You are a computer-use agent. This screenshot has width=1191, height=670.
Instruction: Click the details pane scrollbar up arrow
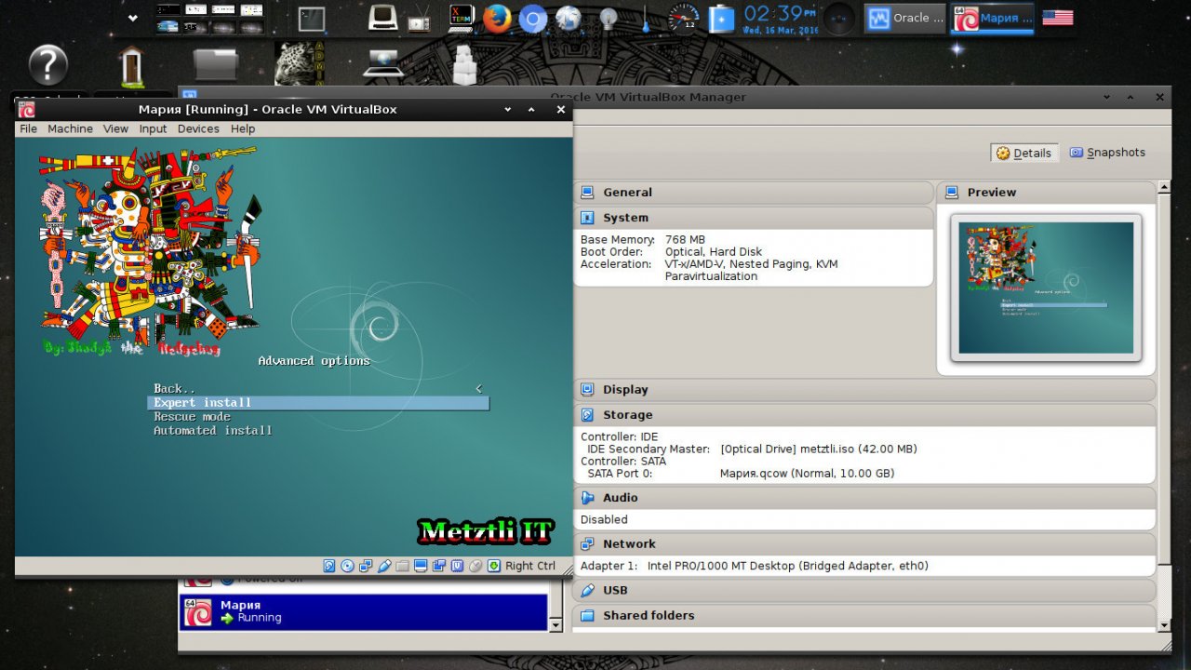click(x=1163, y=187)
